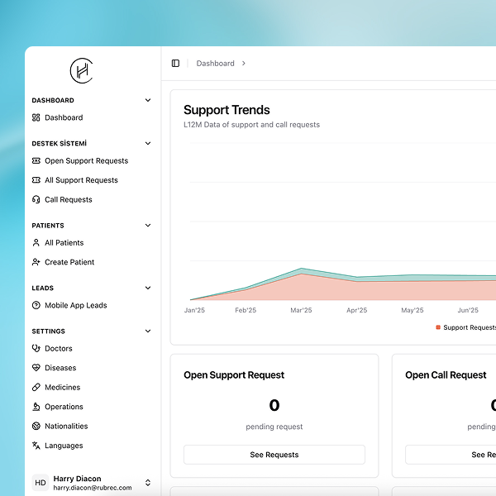This screenshot has width=496, height=496.
Task: Click the translate icon beside Languages
Action: coord(36,446)
